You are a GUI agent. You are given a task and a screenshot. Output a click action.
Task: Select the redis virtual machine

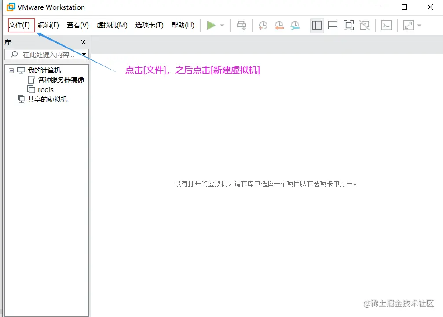point(45,89)
